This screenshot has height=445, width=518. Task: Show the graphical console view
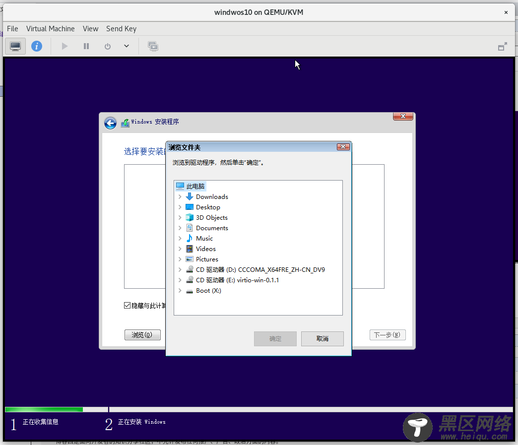pyautogui.click(x=15, y=46)
